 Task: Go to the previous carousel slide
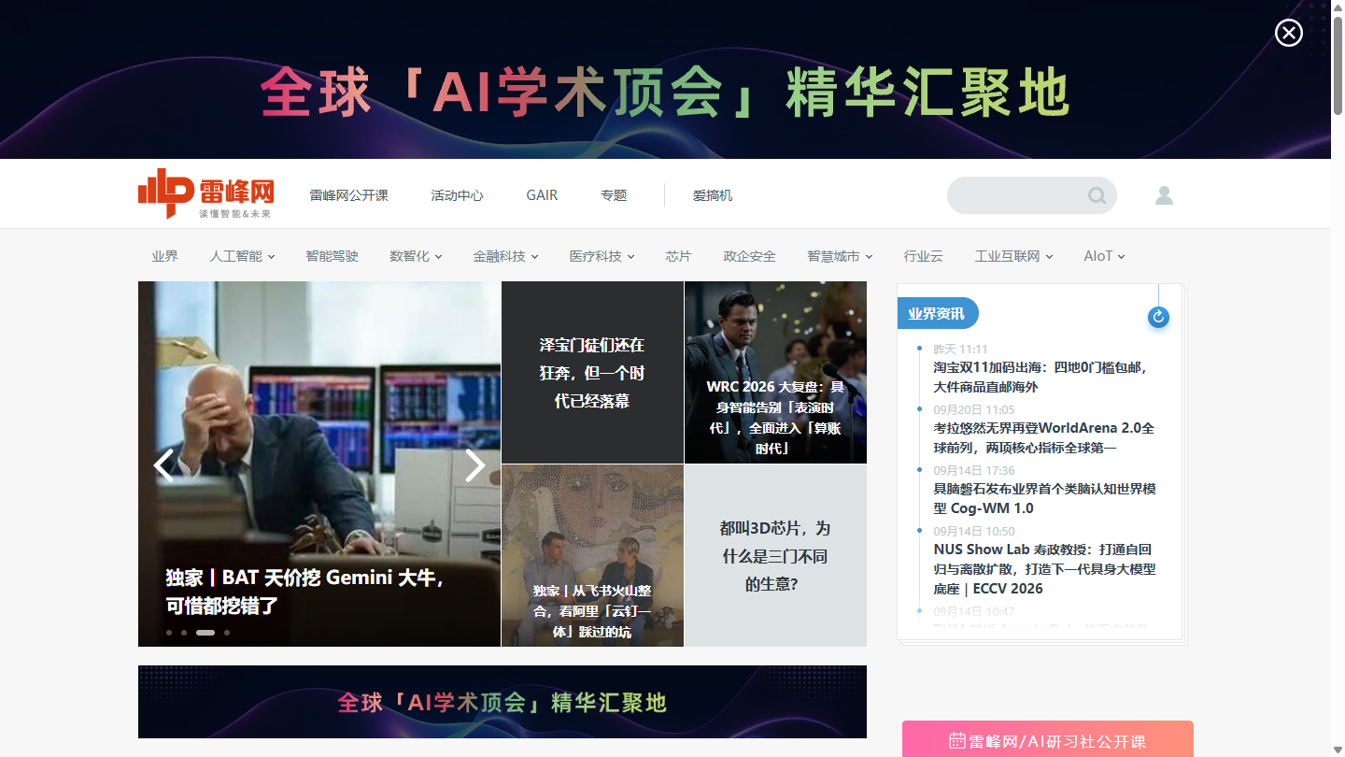[x=163, y=464]
